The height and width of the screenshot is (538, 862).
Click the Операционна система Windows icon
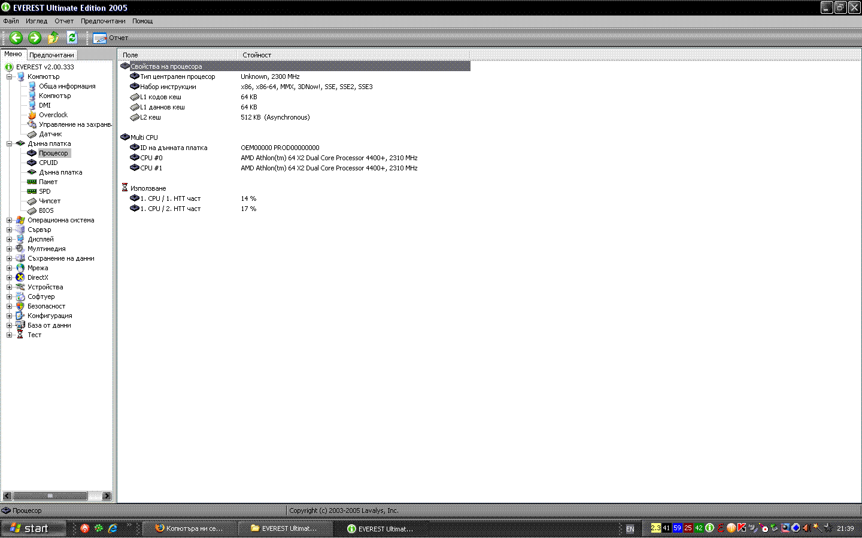tap(20, 220)
